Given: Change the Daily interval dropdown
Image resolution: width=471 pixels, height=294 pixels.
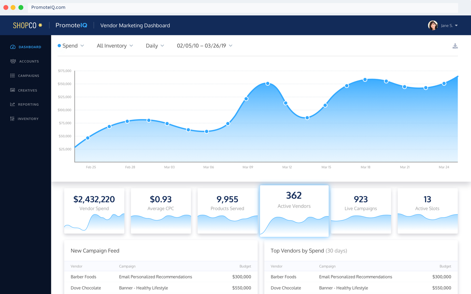Looking at the screenshot, I should [x=155, y=46].
